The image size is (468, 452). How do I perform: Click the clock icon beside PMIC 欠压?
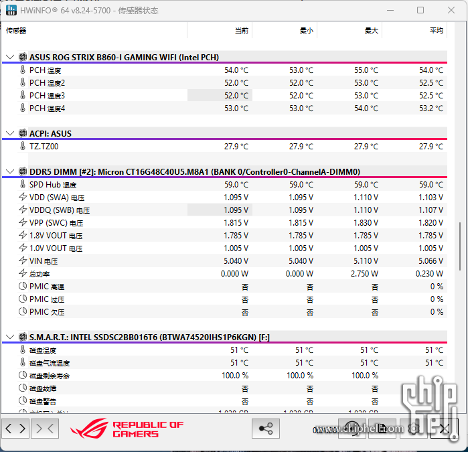click(x=23, y=311)
